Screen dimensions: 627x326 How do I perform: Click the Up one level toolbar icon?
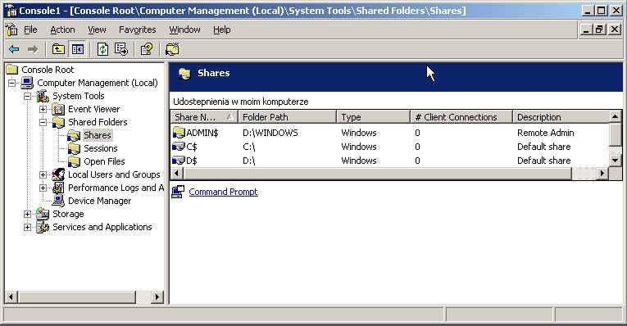click(x=58, y=49)
